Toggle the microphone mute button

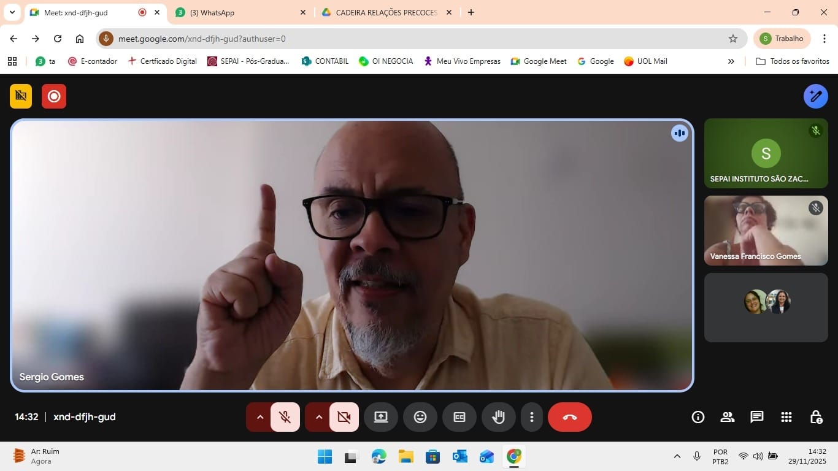coord(285,417)
